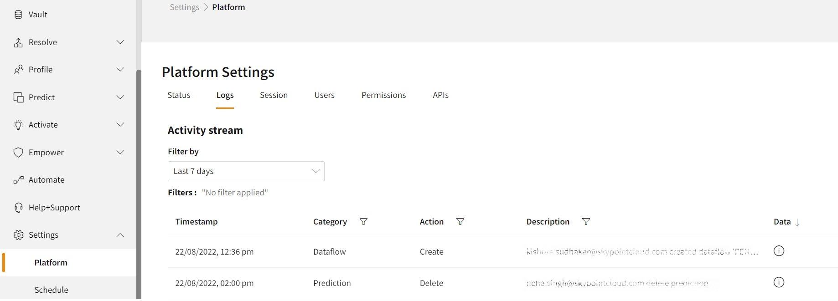Switch to the Permissions tab

point(383,95)
